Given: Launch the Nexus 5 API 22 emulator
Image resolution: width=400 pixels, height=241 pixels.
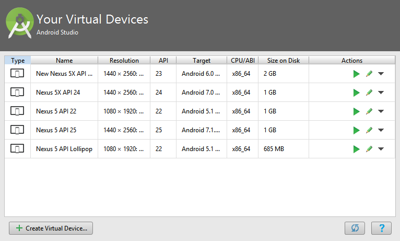Looking at the screenshot, I should pos(356,111).
